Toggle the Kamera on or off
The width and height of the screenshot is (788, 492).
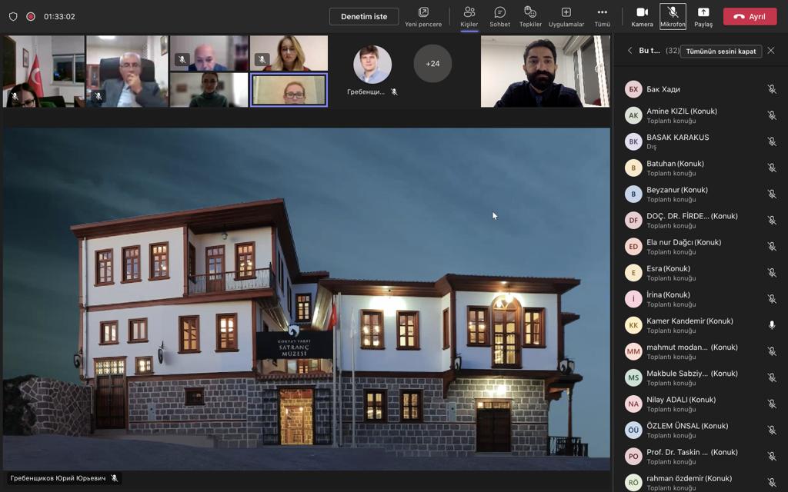click(x=642, y=16)
